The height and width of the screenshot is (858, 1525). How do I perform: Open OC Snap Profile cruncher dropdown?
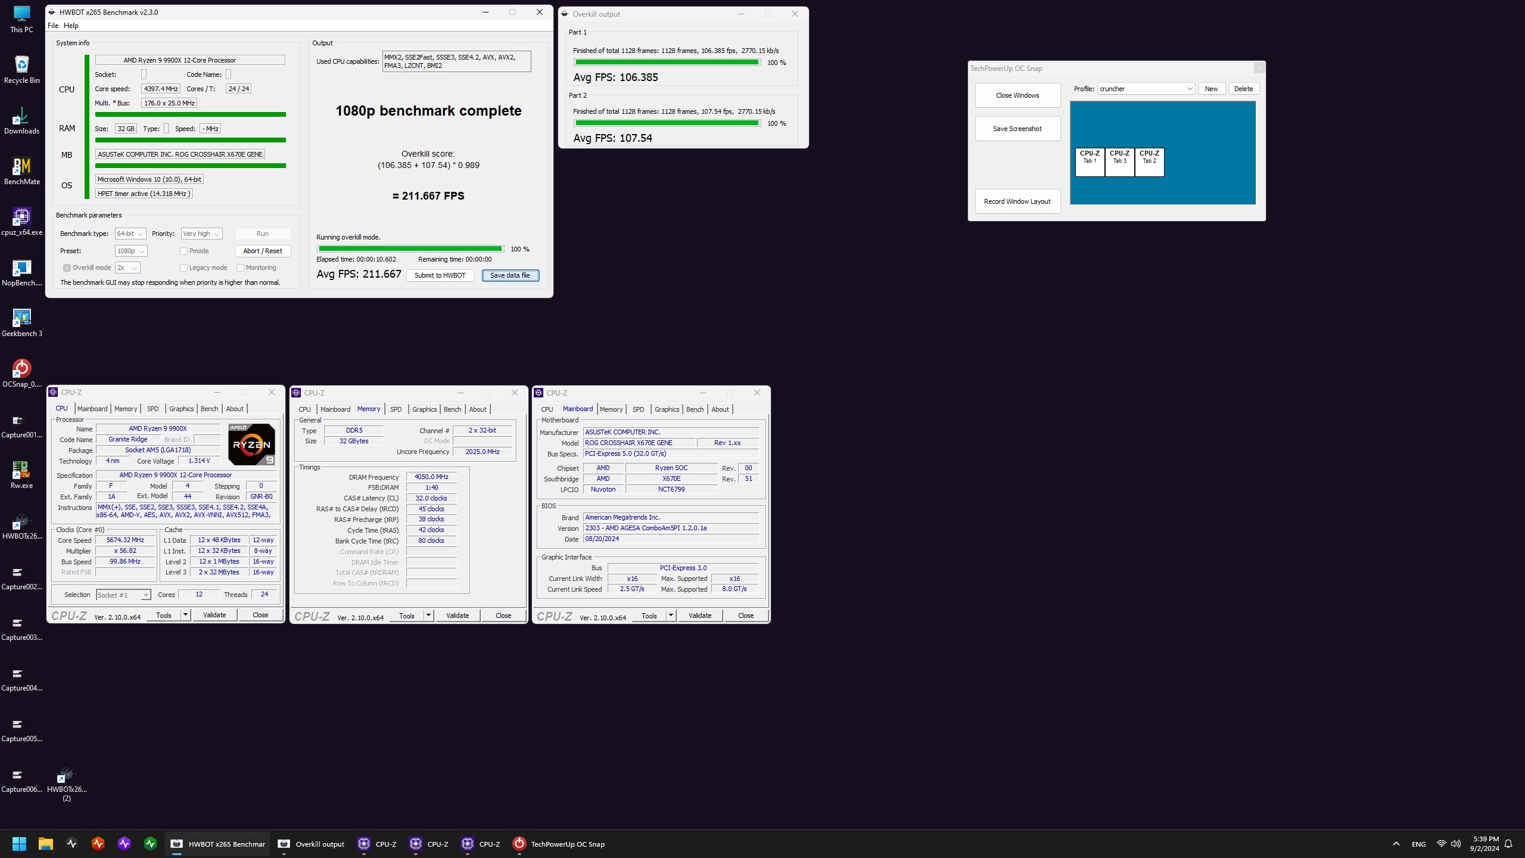pos(1146,89)
